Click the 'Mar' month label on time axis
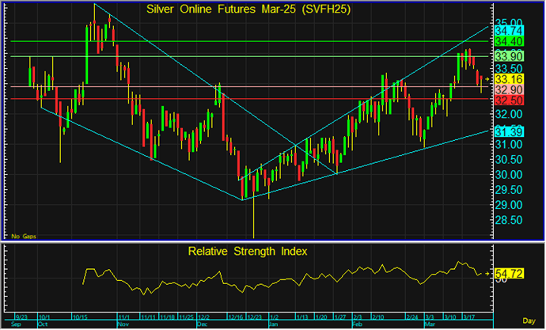 click(429, 324)
